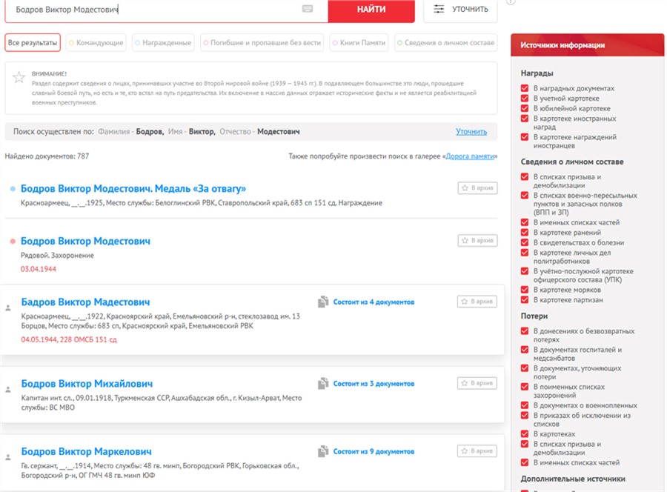Switch to Погибшие и пропавшие без вести tab

(262, 42)
